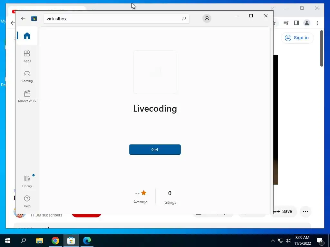Open network tray icon
Screen dimensions: 330x247
tap(281, 241)
